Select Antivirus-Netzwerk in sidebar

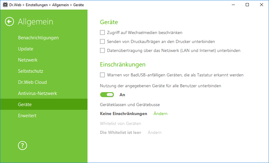tap(44, 93)
